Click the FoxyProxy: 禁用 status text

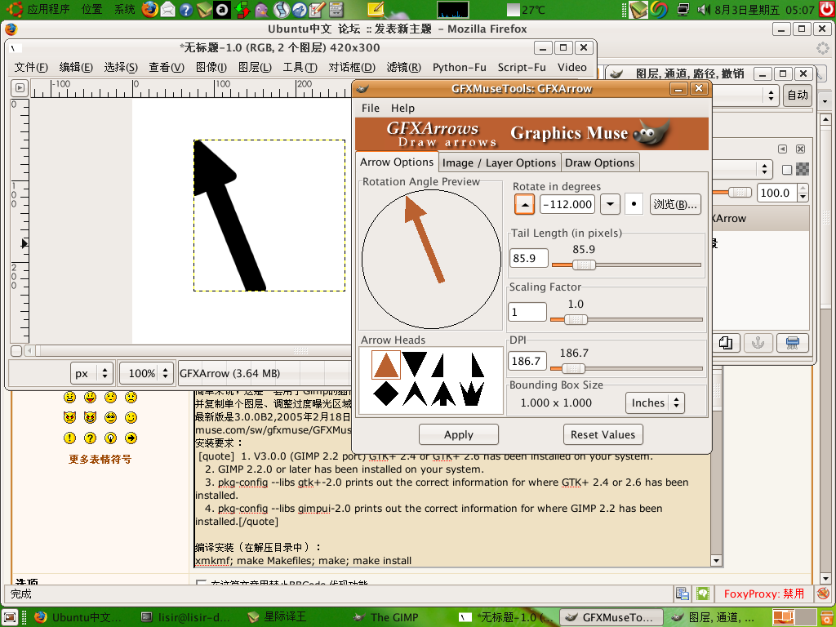(763, 594)
